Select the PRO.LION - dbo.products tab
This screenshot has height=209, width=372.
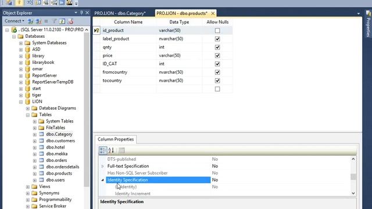pyautogui.click(x=182, y=13)
